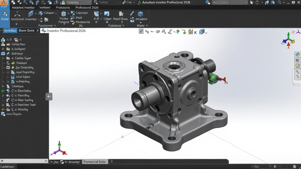This screenshot has width=301, height=169.
Task: Click the yellow note icon in right side bar
Action: point(297,66)
